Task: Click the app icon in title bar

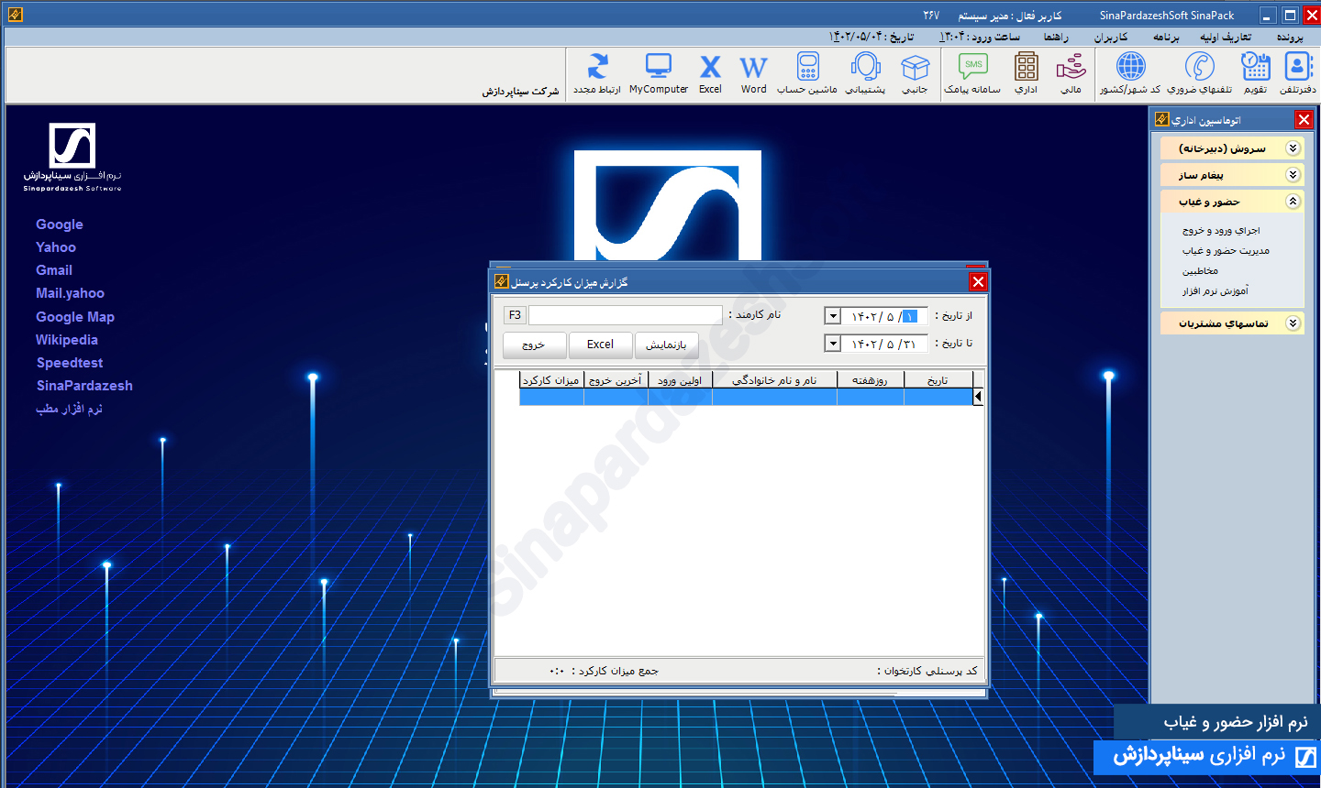Action: pyautogui.click(x=14, y=15)
